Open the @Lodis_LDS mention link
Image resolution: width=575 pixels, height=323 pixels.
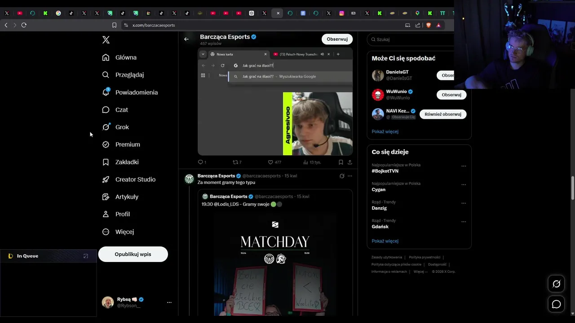tap(226, 204)
